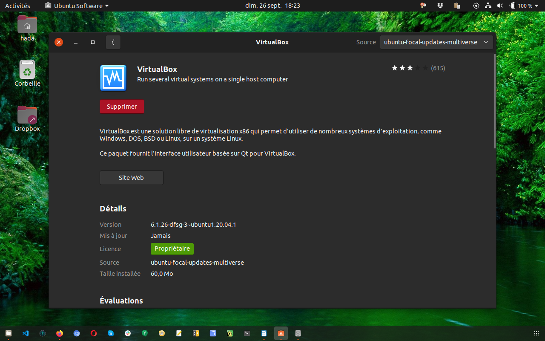Click the VirtualBox application icon

click(x=113, y=78)
